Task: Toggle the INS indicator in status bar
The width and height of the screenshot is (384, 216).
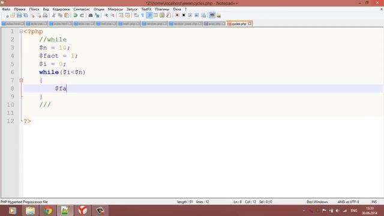Action: tap(374, 202)
